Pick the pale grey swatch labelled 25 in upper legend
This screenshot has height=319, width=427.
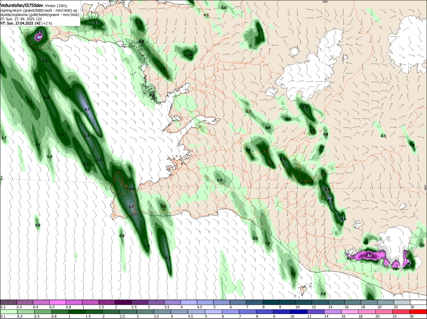(402, 302)
